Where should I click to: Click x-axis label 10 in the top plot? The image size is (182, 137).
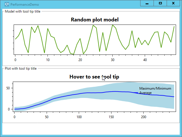coord(48,60)
